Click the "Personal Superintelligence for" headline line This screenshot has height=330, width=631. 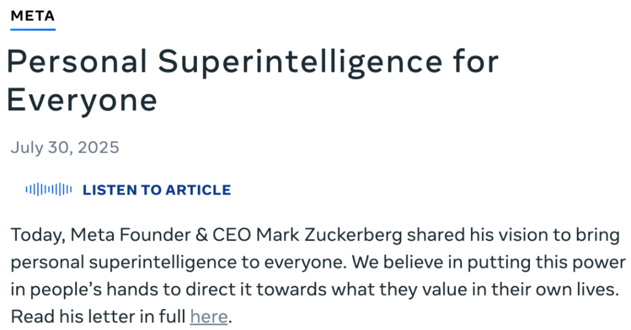tap(252, 61)
